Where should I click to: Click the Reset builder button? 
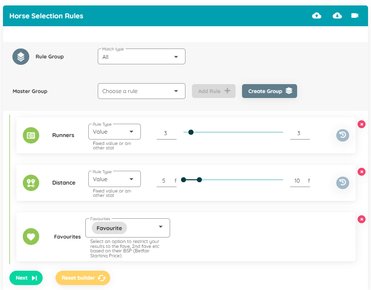(82, 278)
